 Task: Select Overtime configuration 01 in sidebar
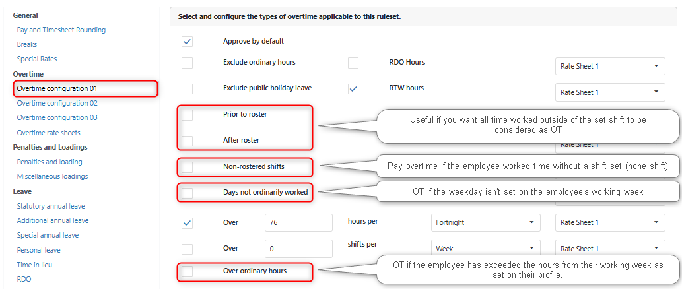57,88
